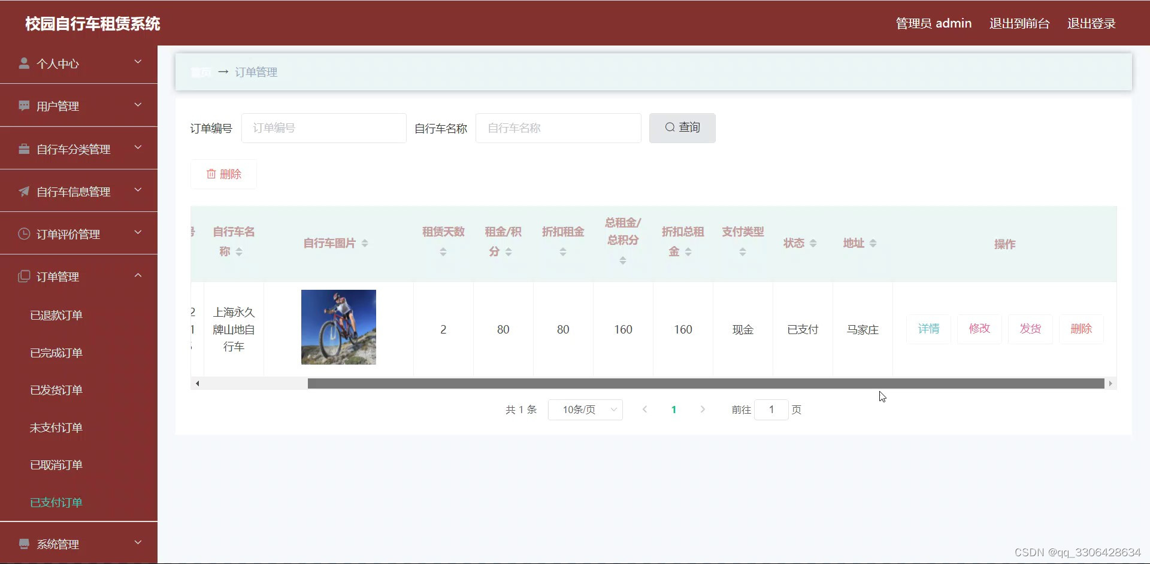Click the bicycle photo thumbnail in the table
This screenshot has width=1150, height=564.
[x=338, y=327]
